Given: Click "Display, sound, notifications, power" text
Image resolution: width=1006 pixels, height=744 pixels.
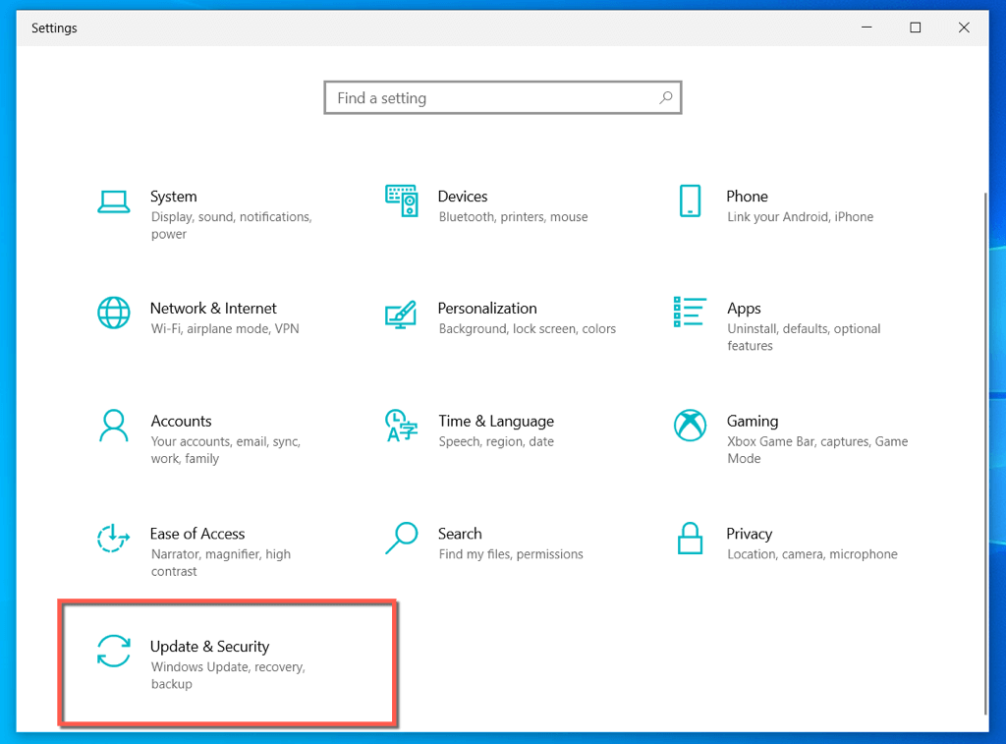Looking at the screenshot, I should 231,225.
